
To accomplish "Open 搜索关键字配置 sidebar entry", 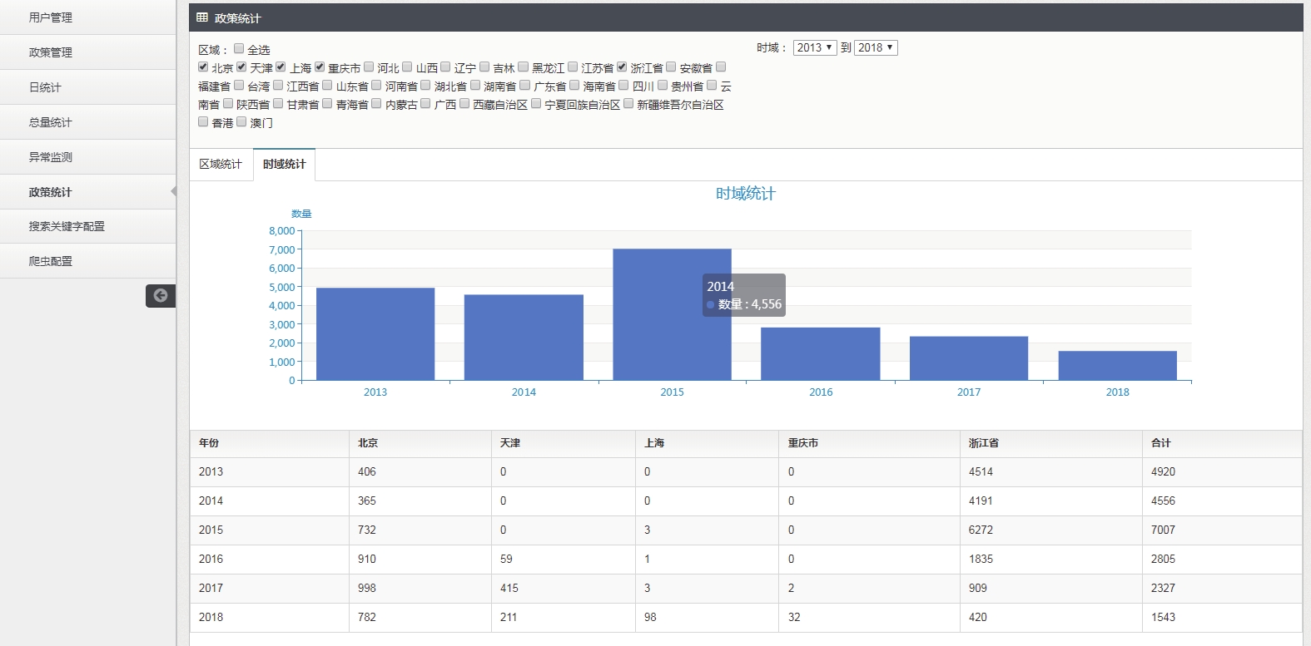I will [x=88, y=226].
